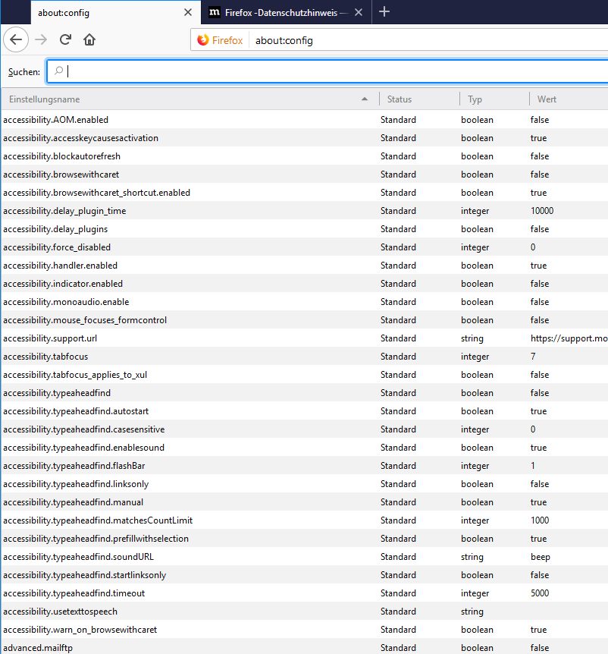Open a new tab with plus button
Screen dimensions: 608x654
point(384,11)
